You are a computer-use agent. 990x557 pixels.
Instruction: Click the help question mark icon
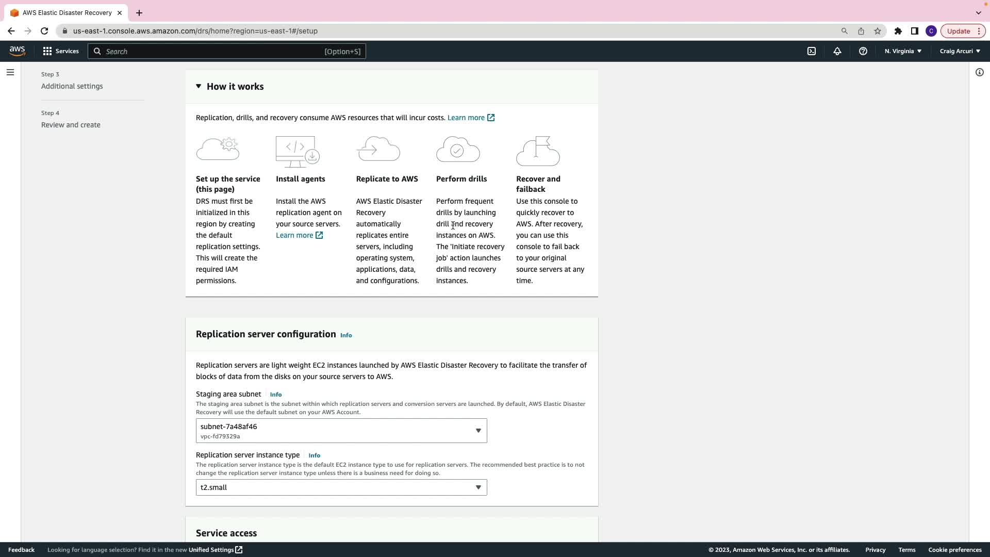863,51
